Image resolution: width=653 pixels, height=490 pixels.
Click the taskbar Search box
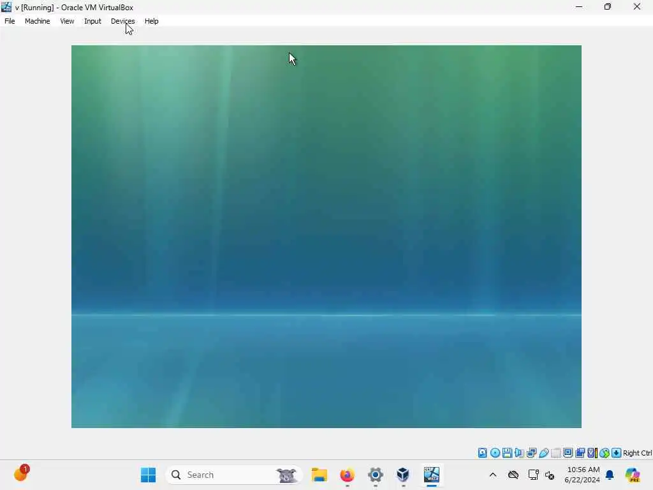pyautogui.click(x=233, y=475)
